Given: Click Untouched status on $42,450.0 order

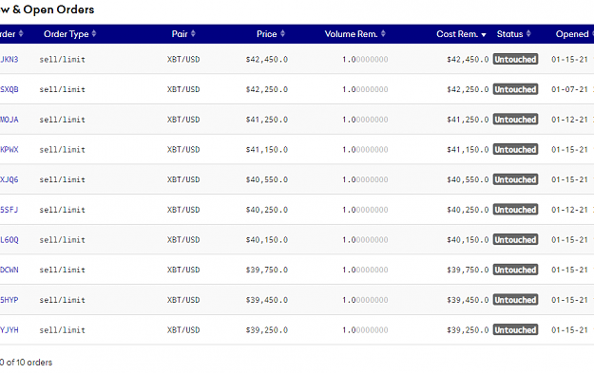Looking at the screenshot, I should pos(515,60).
